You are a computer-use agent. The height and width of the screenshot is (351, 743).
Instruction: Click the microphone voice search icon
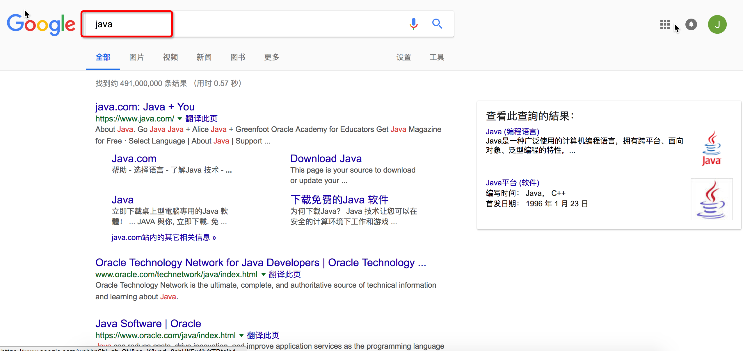(x=413, y=24)
